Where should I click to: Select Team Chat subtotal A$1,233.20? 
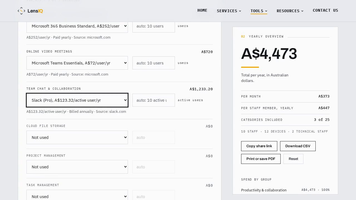click(x=201, y=89)
